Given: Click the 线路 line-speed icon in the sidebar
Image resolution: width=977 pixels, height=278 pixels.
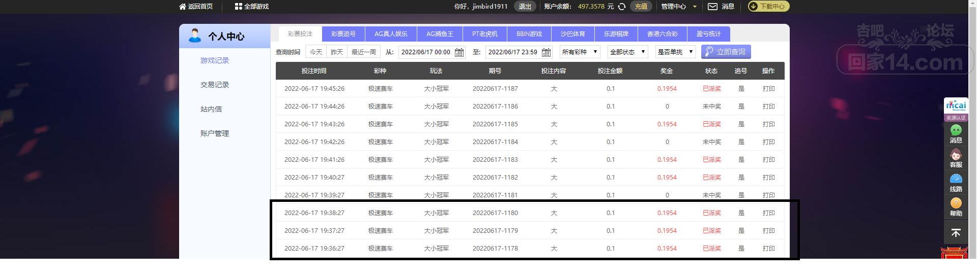Looking at the screenshot, I should click(x=956, y=183).
